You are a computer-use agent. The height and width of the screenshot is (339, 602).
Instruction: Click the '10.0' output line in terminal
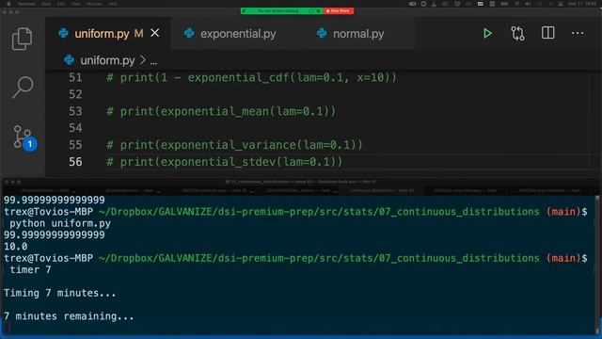16,247
